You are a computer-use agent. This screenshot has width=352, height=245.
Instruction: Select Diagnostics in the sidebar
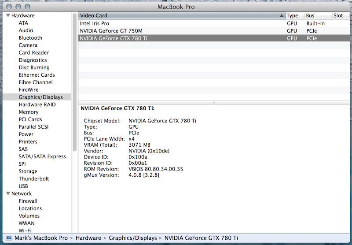click(33, 60)
